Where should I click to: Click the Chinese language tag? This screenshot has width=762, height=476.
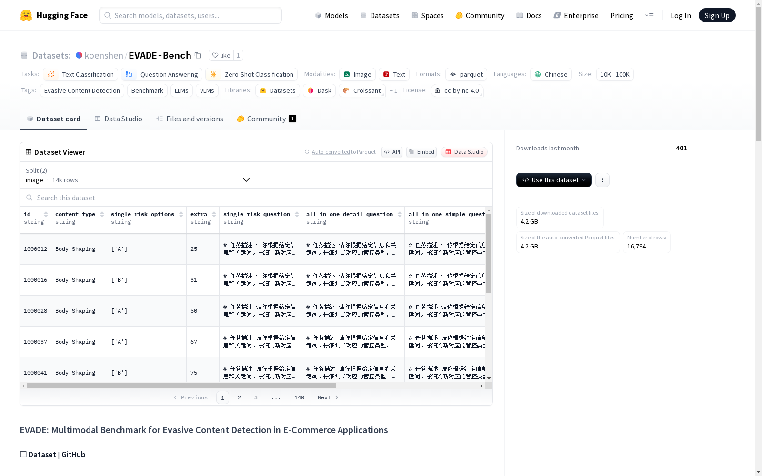(x=551, y=74)
